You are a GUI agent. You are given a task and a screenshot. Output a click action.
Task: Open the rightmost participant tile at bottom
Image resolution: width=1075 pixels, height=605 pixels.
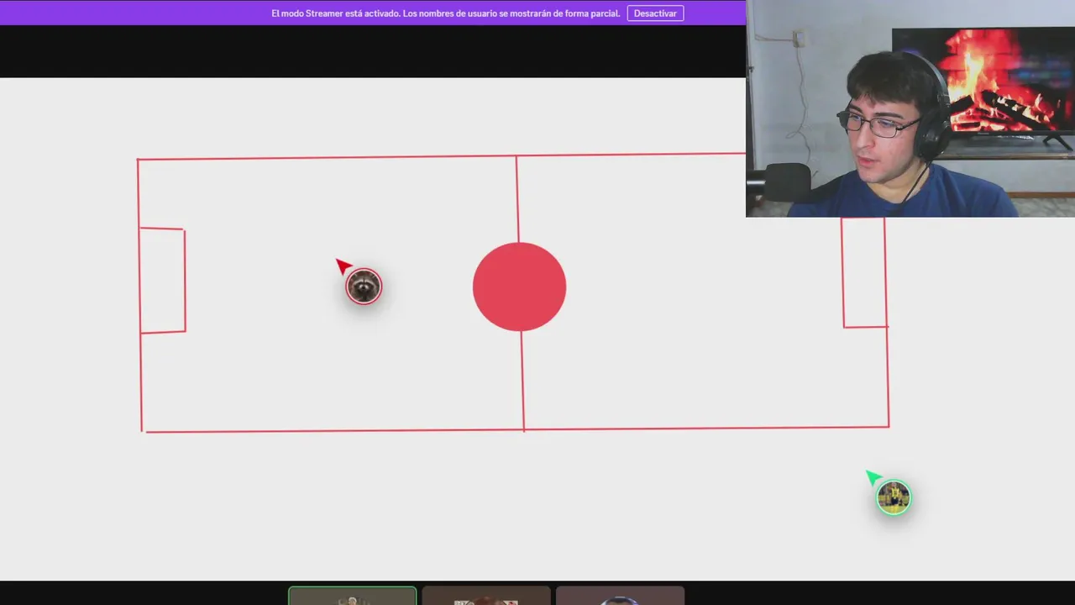620,596
